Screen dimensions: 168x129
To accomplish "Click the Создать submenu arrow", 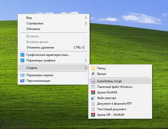I will pos(86,68).
